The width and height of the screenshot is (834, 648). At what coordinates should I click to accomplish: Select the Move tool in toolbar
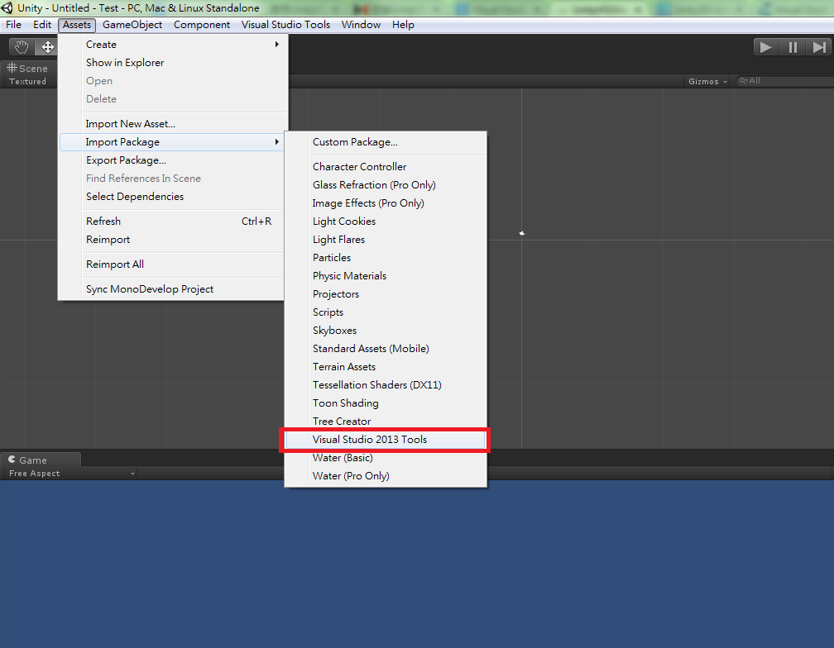(x=47, y=47)
